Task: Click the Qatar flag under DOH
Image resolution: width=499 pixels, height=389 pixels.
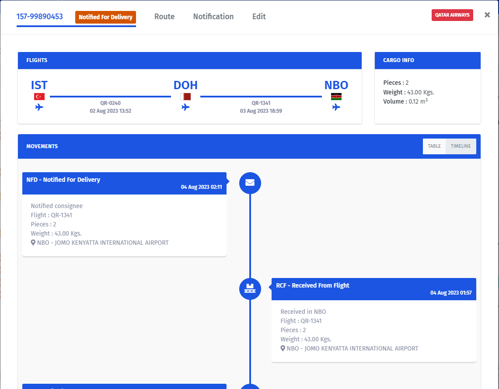Action: click(x=185, y=96)
